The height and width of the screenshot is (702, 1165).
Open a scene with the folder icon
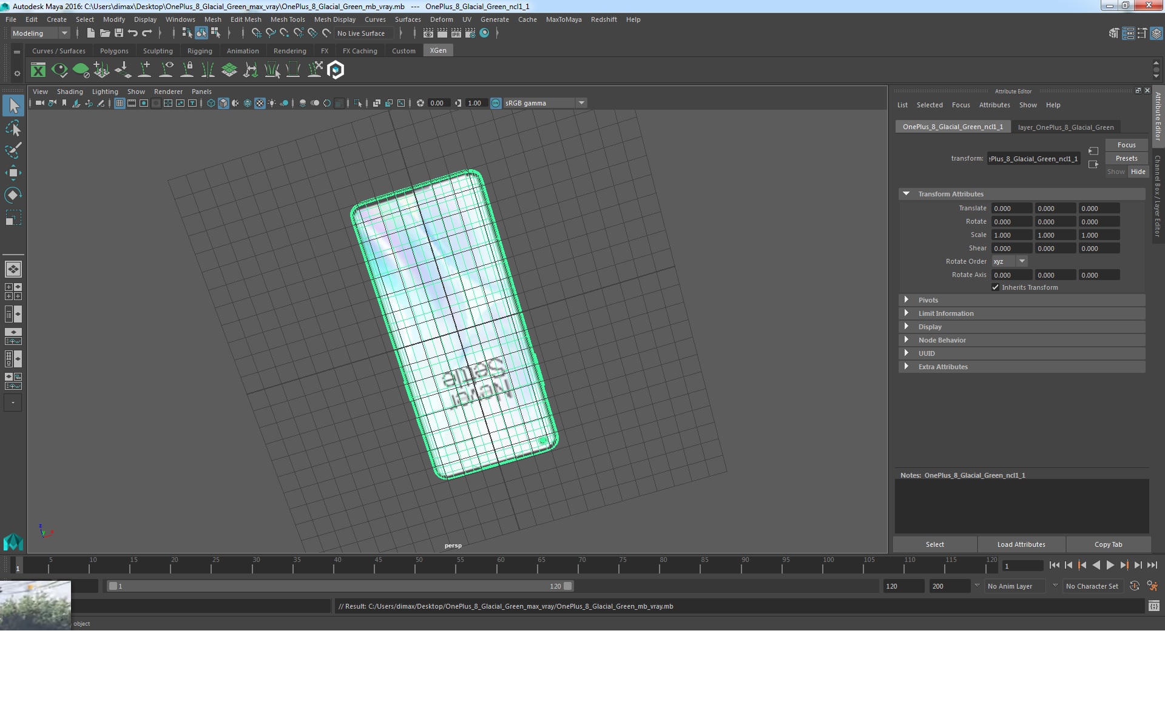coord(104,33)
